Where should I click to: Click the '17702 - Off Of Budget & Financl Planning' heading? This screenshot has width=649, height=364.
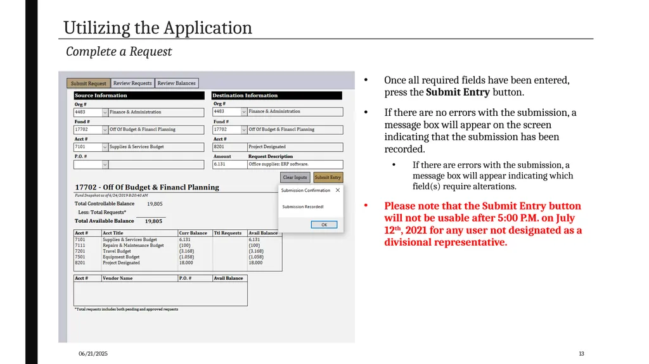point(147,187)
